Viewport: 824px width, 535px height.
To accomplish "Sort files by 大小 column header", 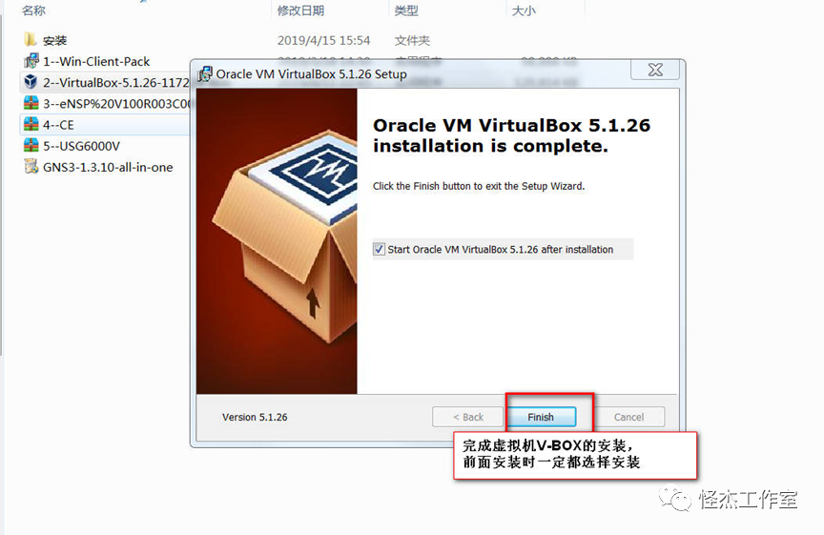I will (524, 10).
